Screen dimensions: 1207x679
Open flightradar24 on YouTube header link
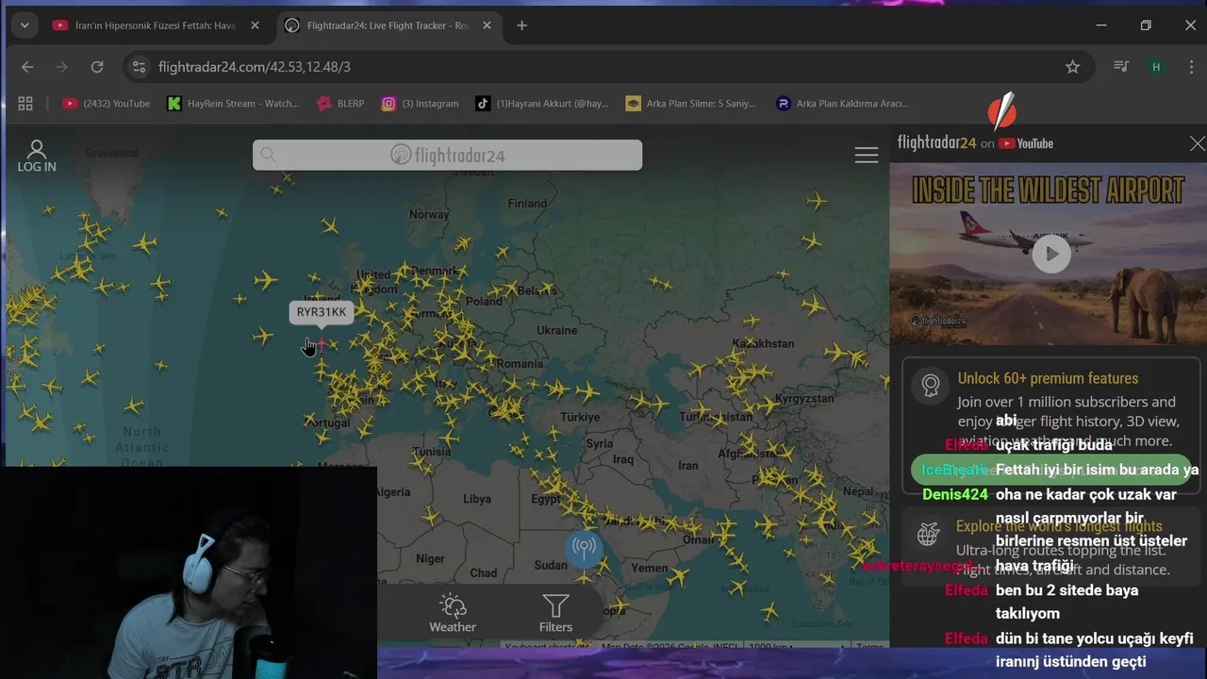975,143
